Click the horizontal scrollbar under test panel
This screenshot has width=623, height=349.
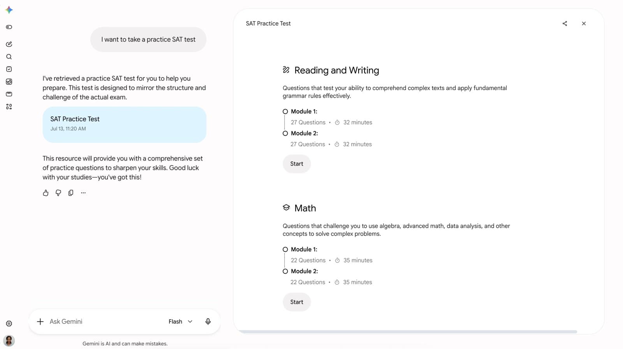tap(408, 332)
